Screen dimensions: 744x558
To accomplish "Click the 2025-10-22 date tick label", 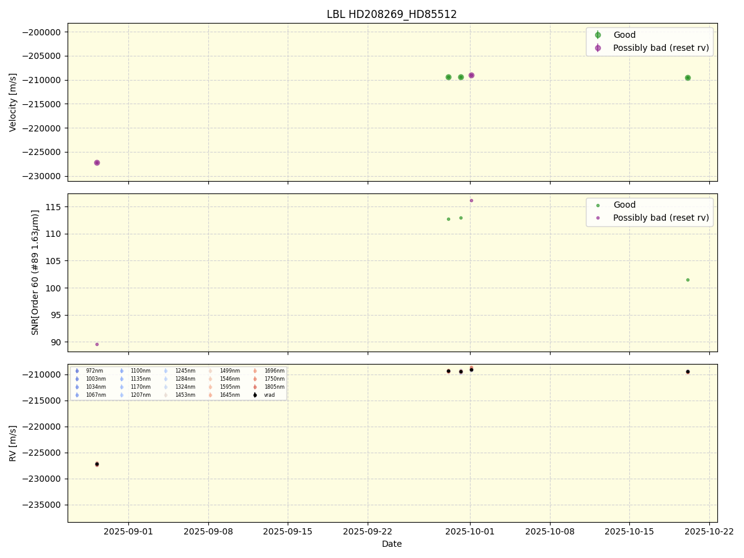I will tap(709, 531).
